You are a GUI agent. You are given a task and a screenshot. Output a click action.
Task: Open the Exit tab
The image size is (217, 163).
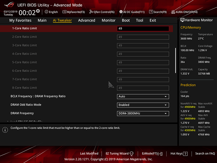tap(153, 20)
